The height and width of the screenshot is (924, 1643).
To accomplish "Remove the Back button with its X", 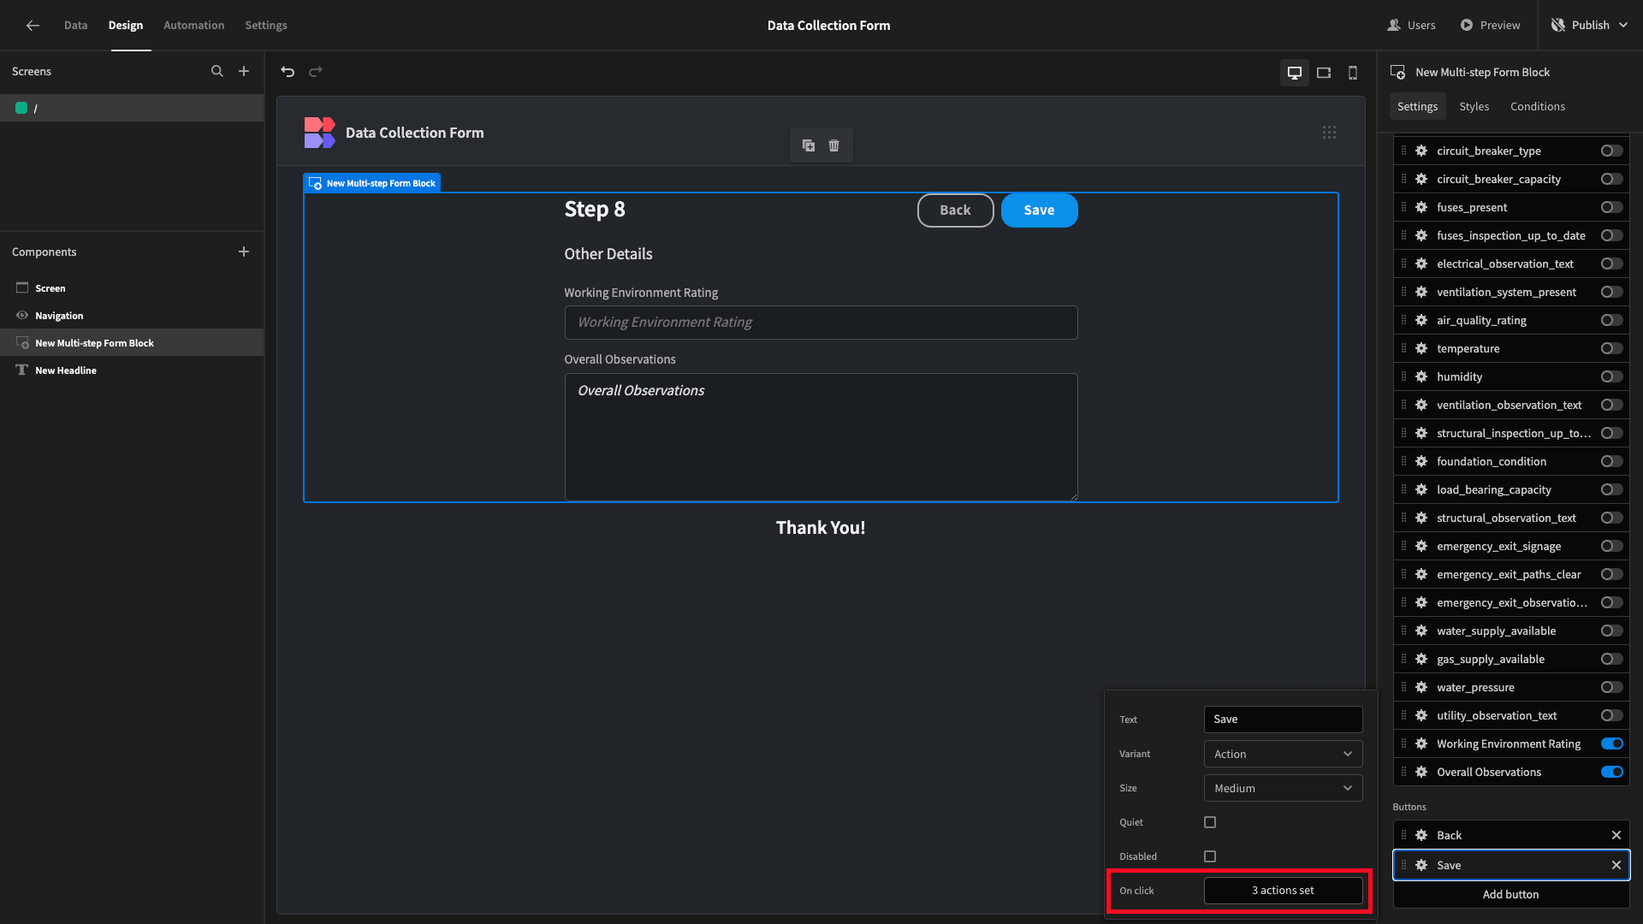I will 1616,835.
